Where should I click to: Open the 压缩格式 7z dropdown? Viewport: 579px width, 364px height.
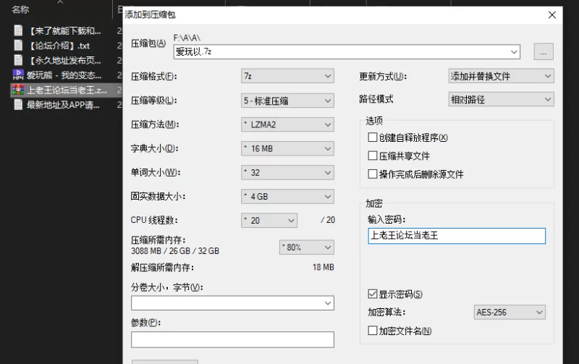pos(287,76)
